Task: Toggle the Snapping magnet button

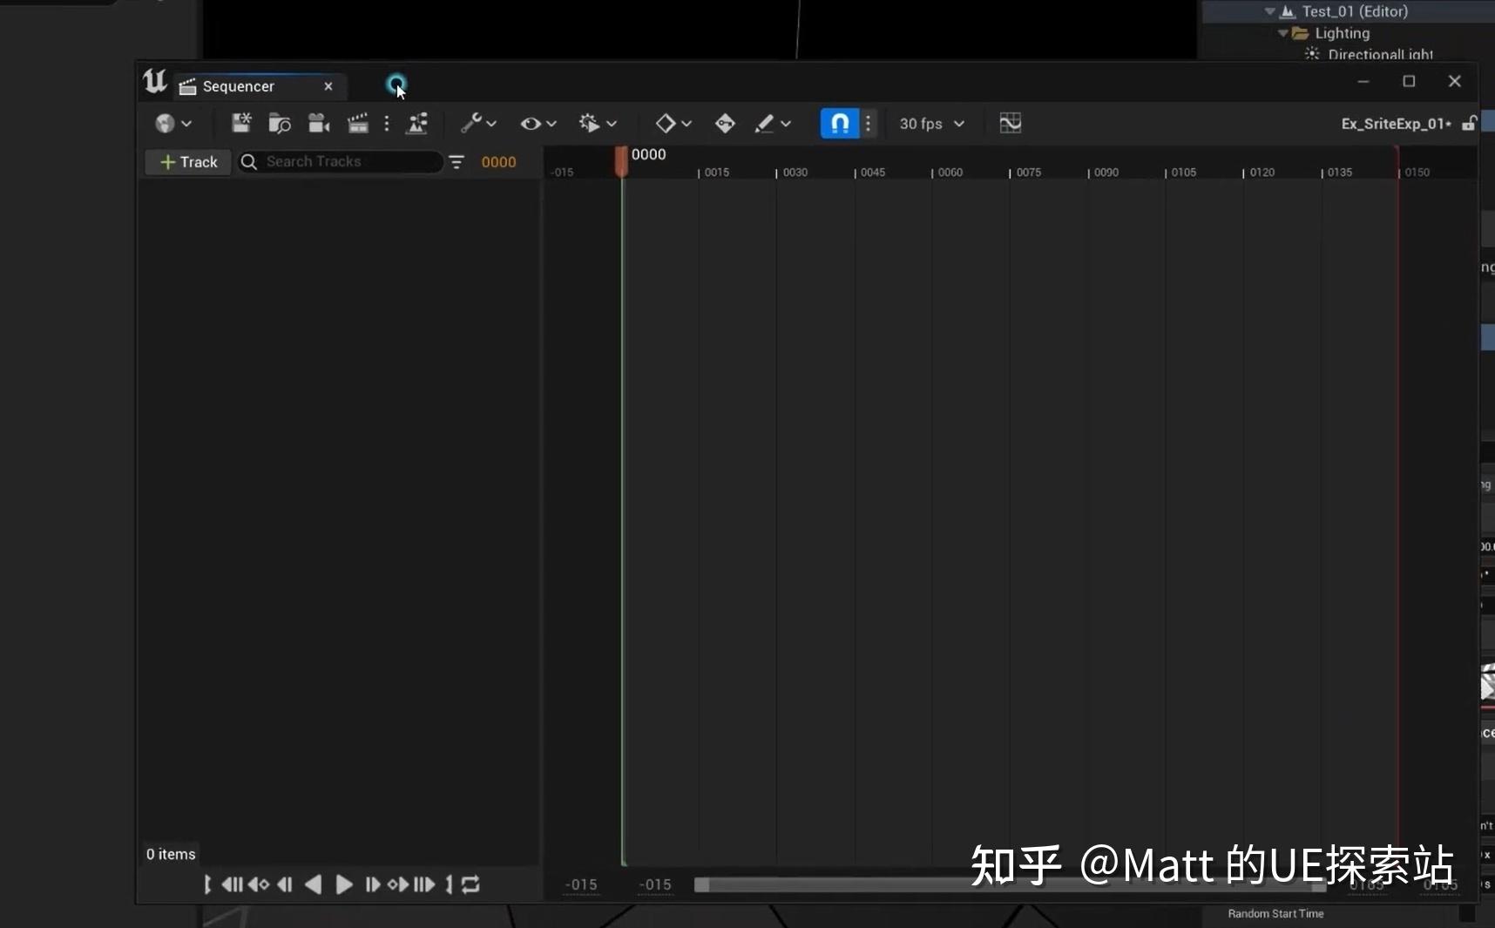Action: 840,124
